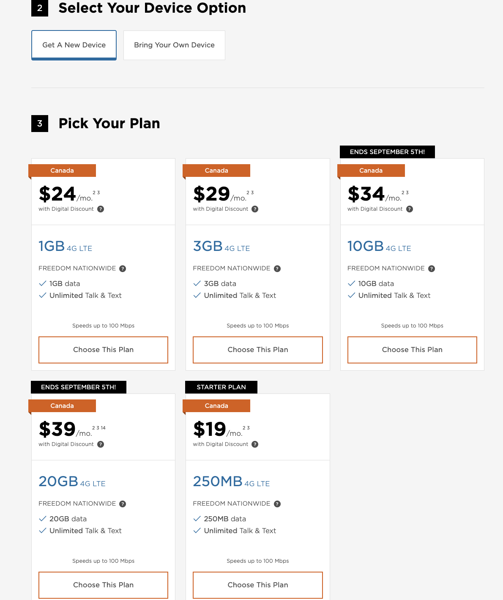
Task: Open Freedom Nationwide info in 1GB plan
Action: (x=123, y=269)
